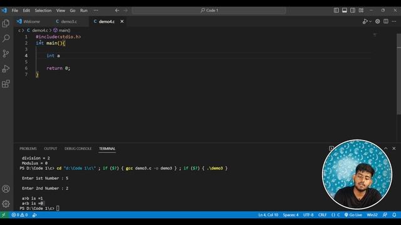Change the Spaces: 4 indentation setting
401x225 pixels.
click(x=291, y=215)
